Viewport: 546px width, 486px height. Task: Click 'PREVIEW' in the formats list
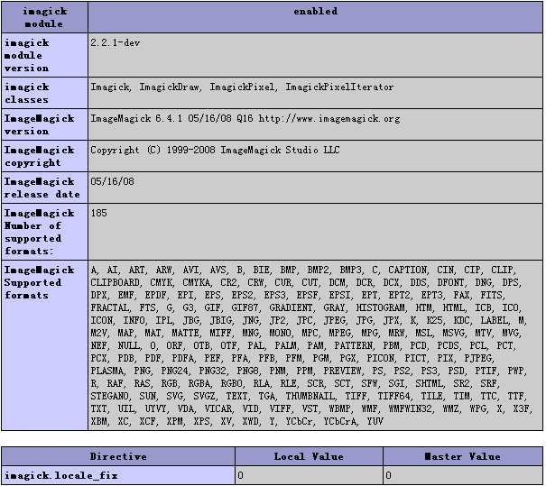click(343, 371)
